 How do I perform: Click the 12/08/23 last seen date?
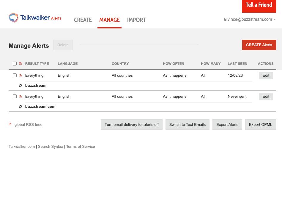coord(235,76)
